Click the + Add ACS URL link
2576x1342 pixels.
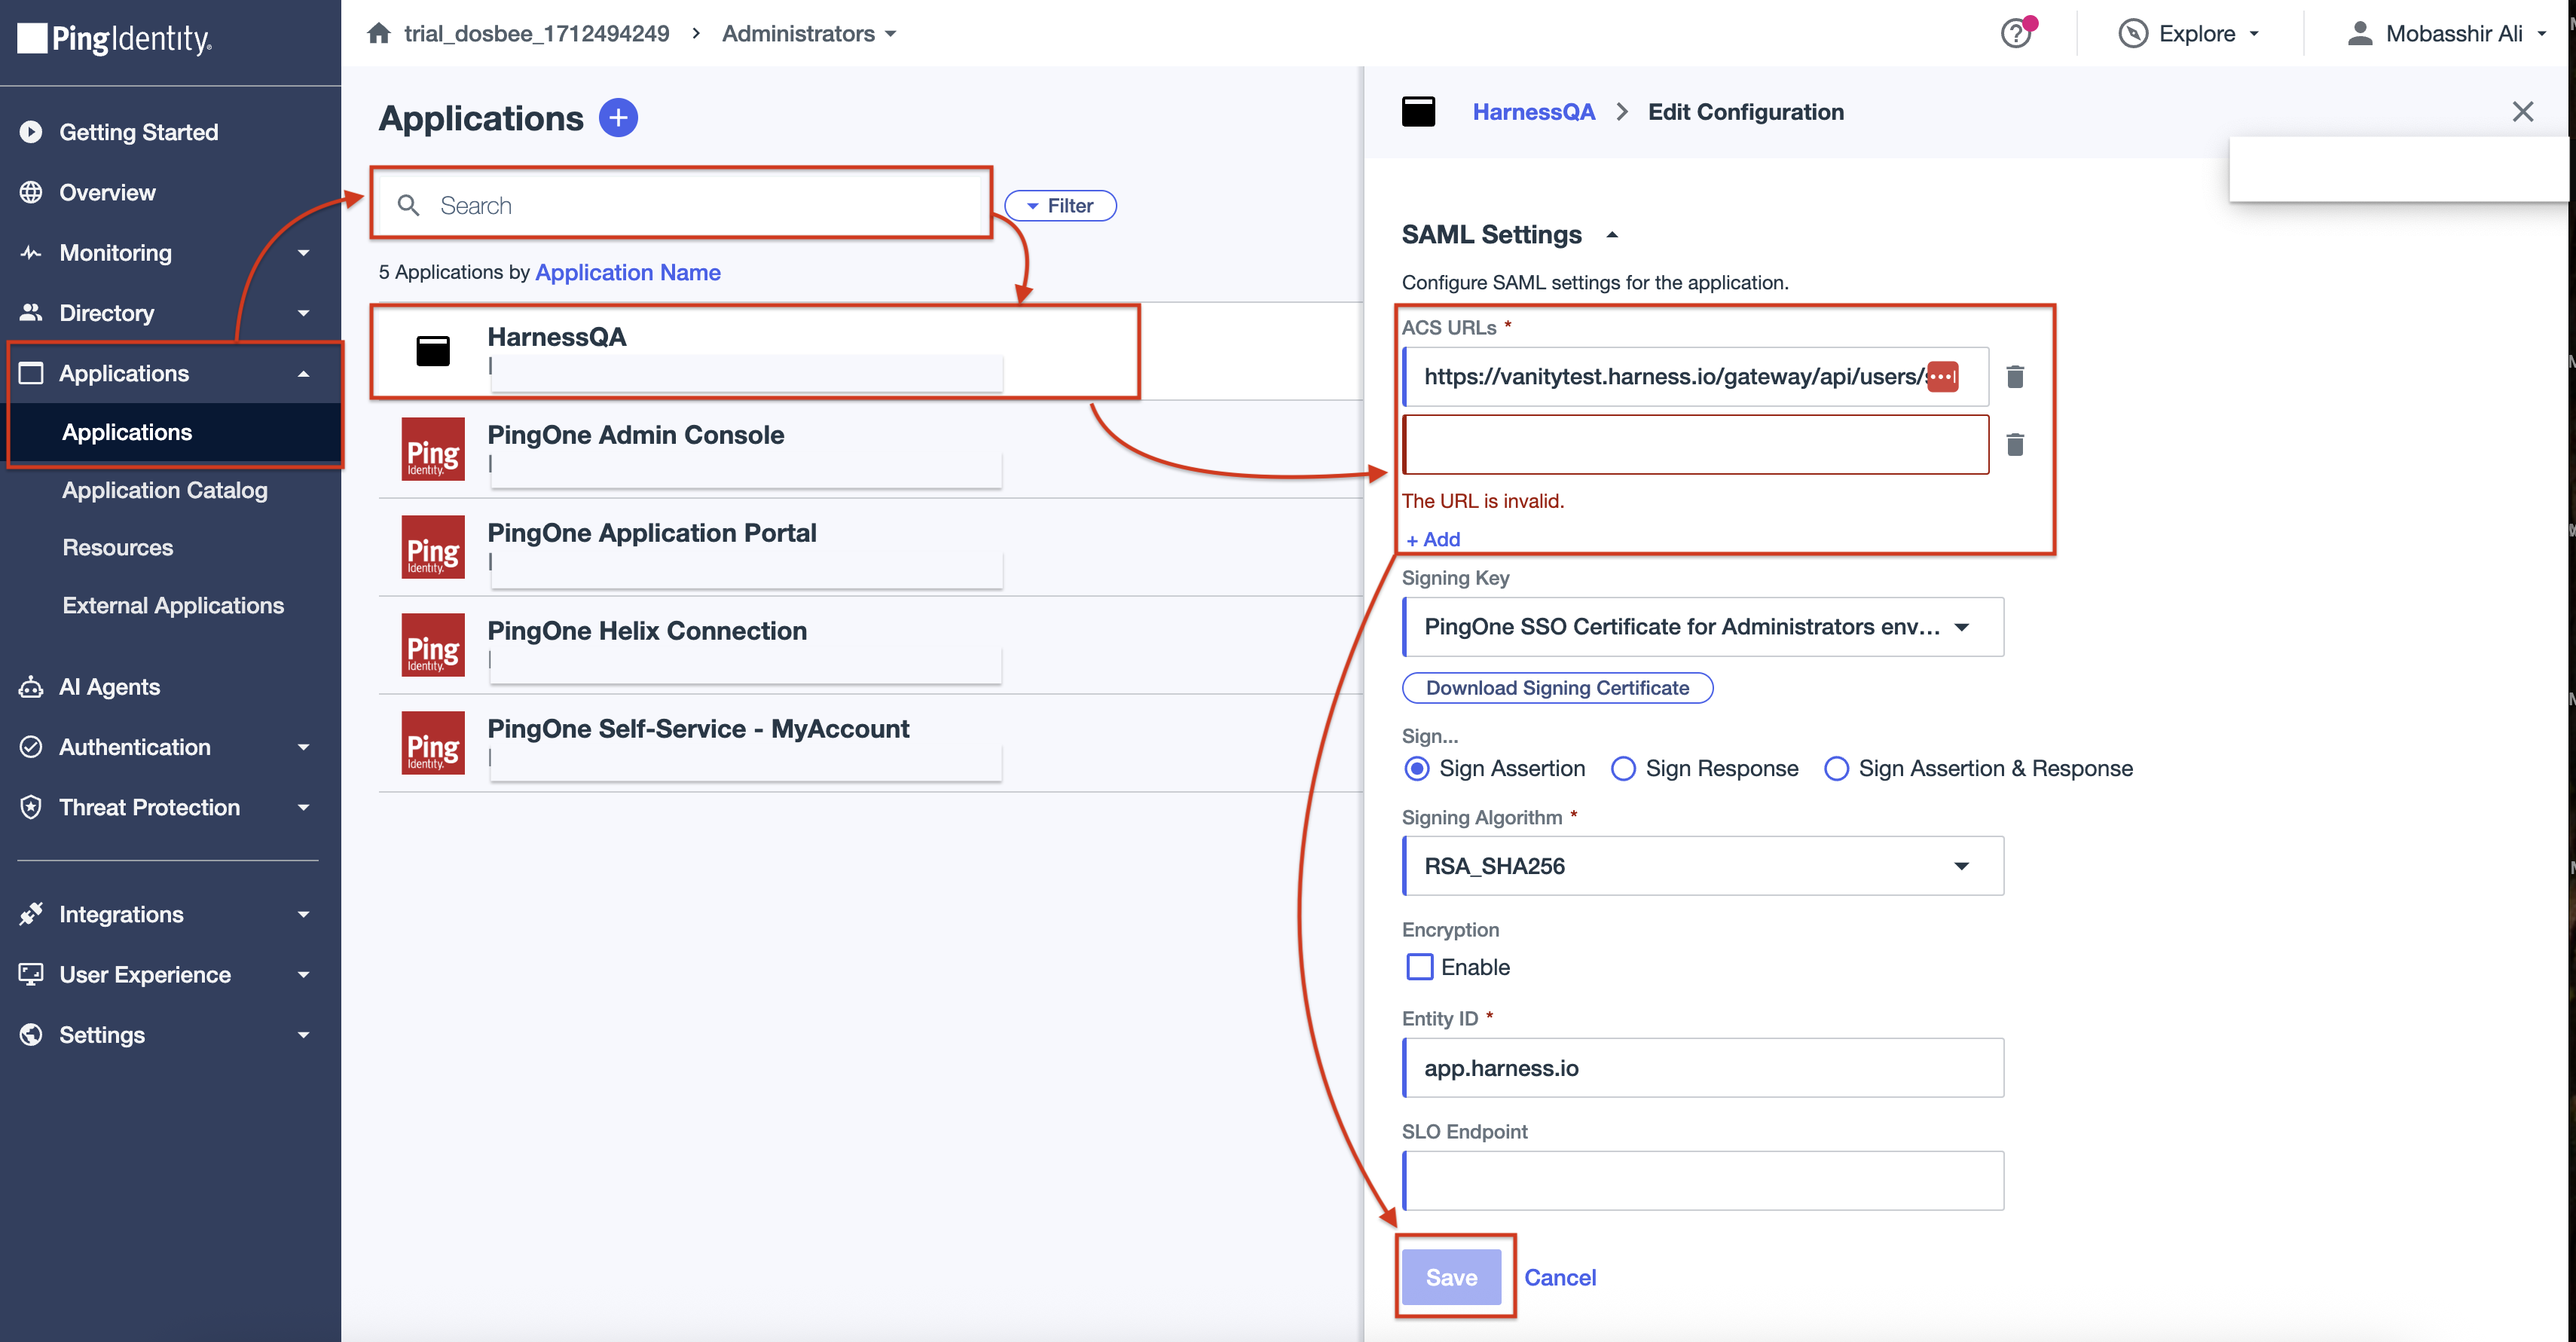(x=1433, y=539)
